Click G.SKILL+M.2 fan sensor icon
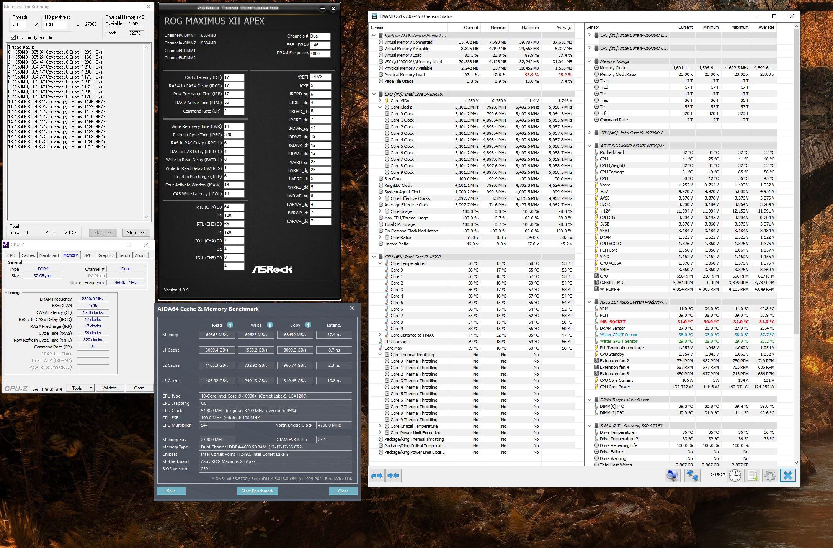Screen dimensions: 833x548 coord(596,283)
